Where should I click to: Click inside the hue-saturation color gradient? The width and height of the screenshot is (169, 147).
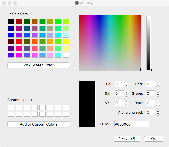110,43
